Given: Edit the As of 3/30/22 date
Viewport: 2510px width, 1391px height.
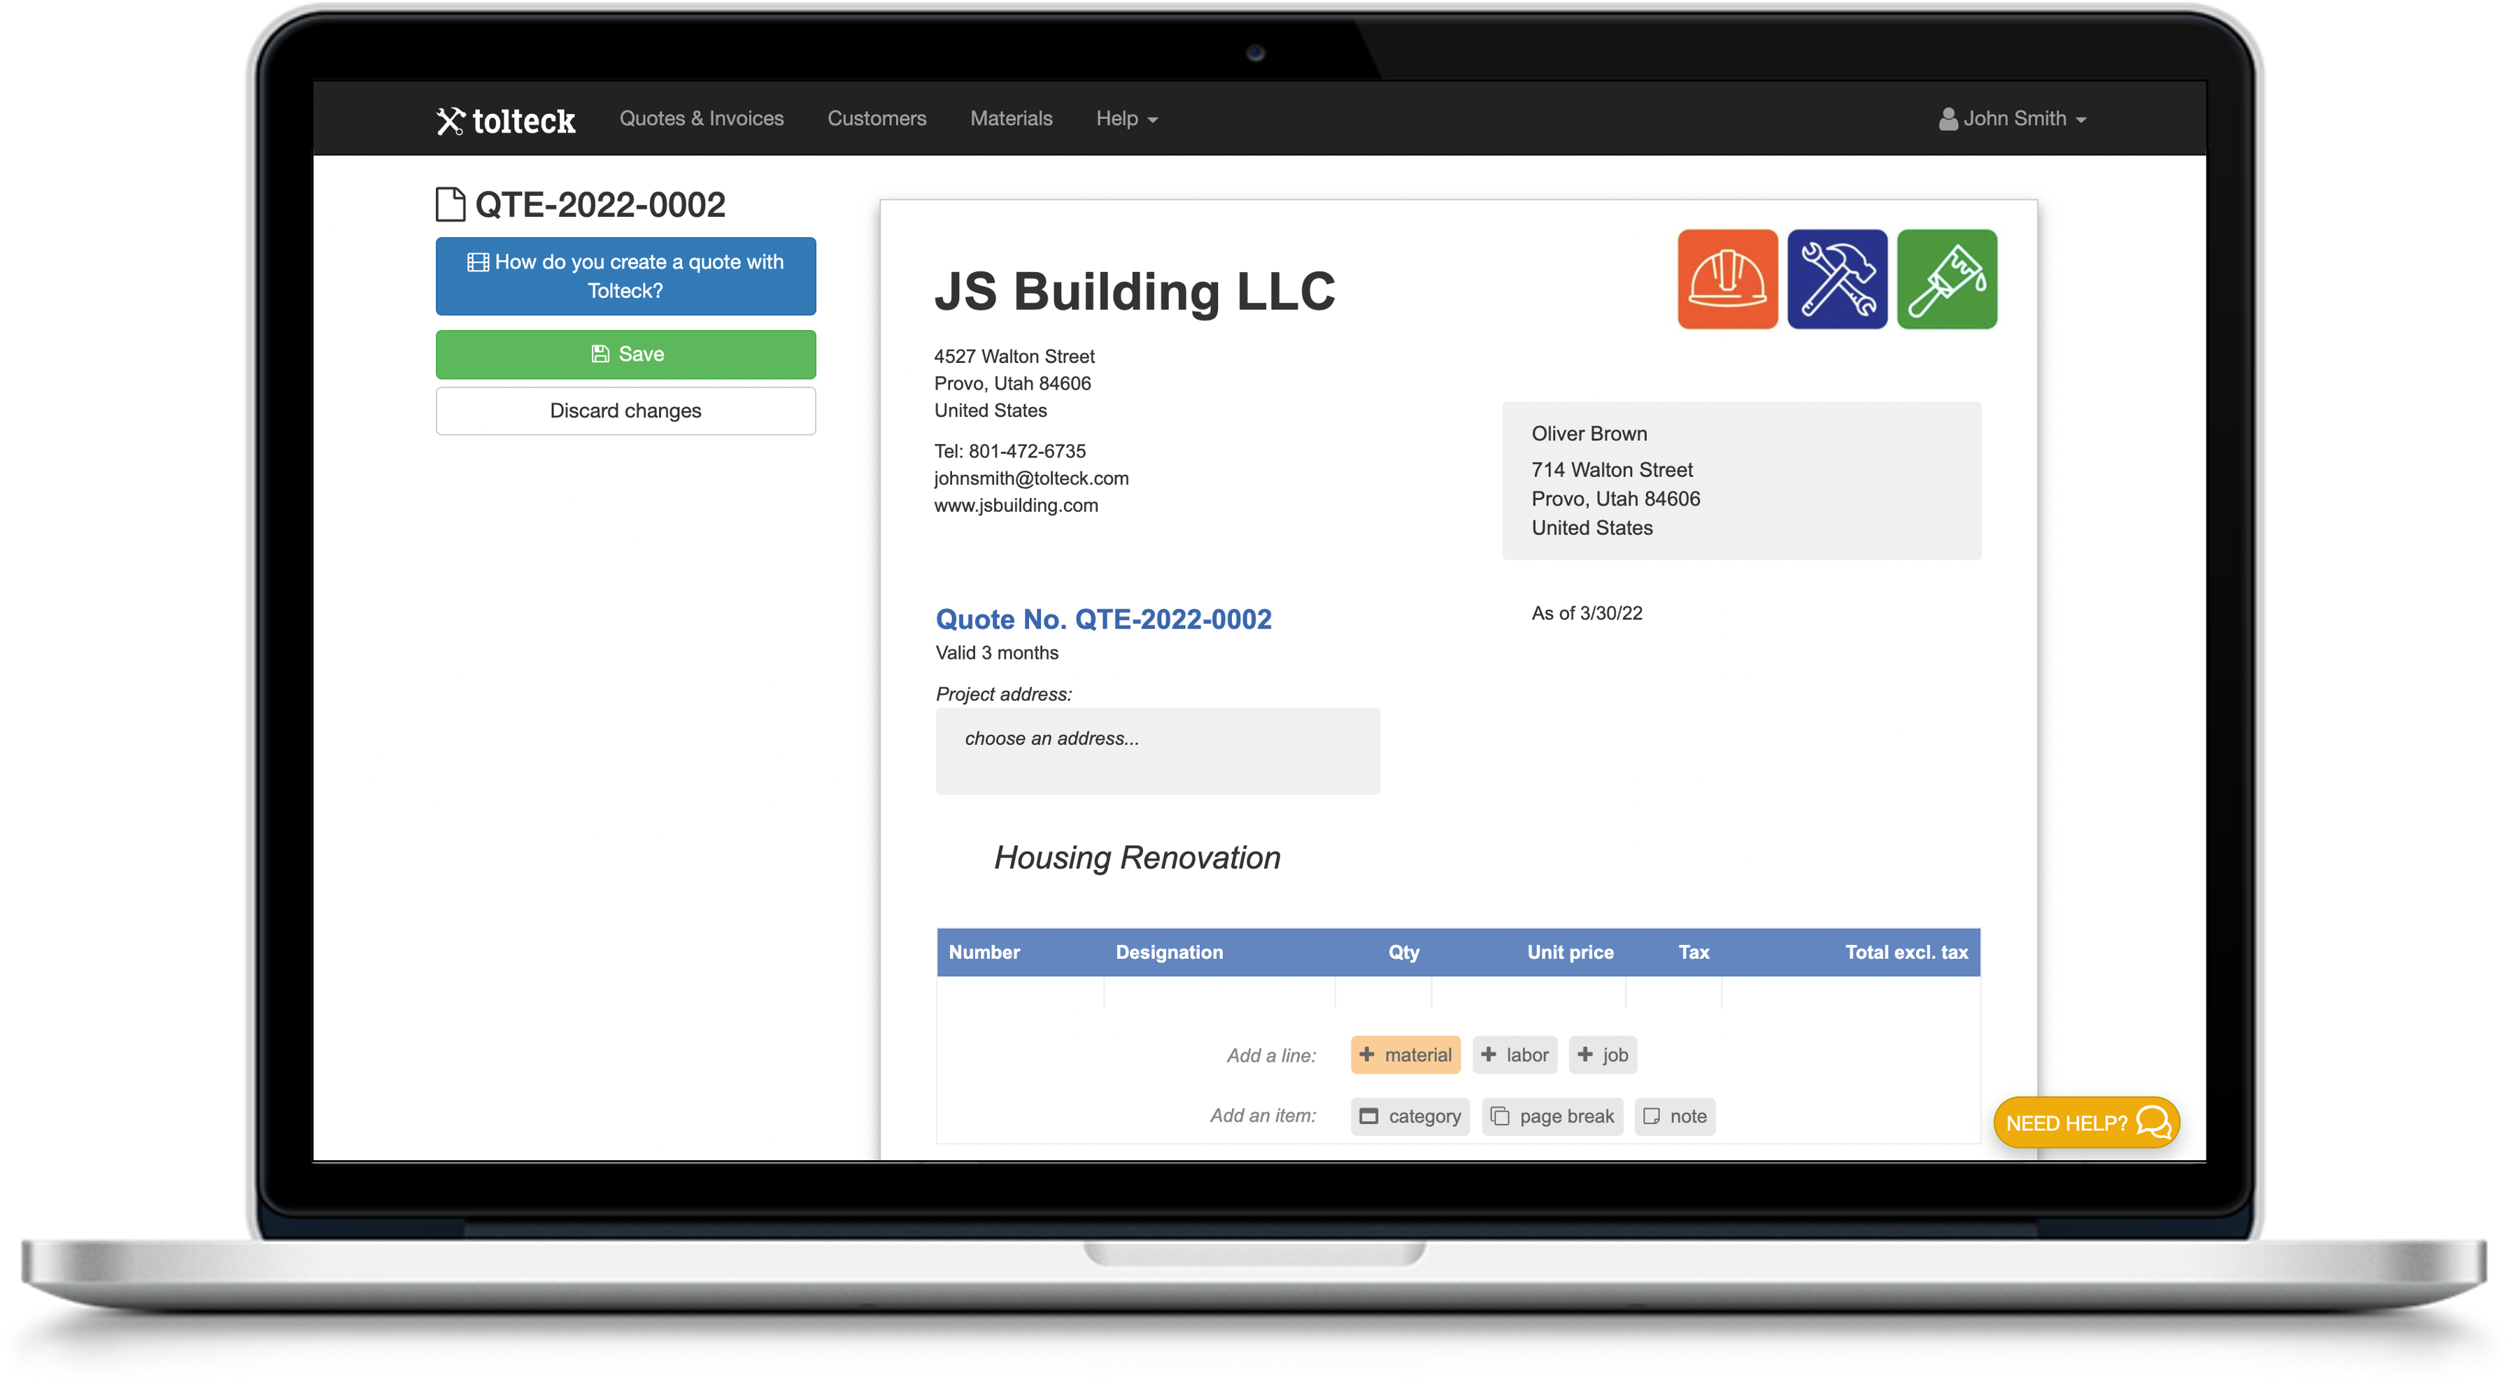Looking at the screenshot, I should tap(1587, 613).
